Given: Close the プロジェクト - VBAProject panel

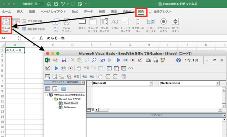Looking at the screenshot, I should 83,82.
